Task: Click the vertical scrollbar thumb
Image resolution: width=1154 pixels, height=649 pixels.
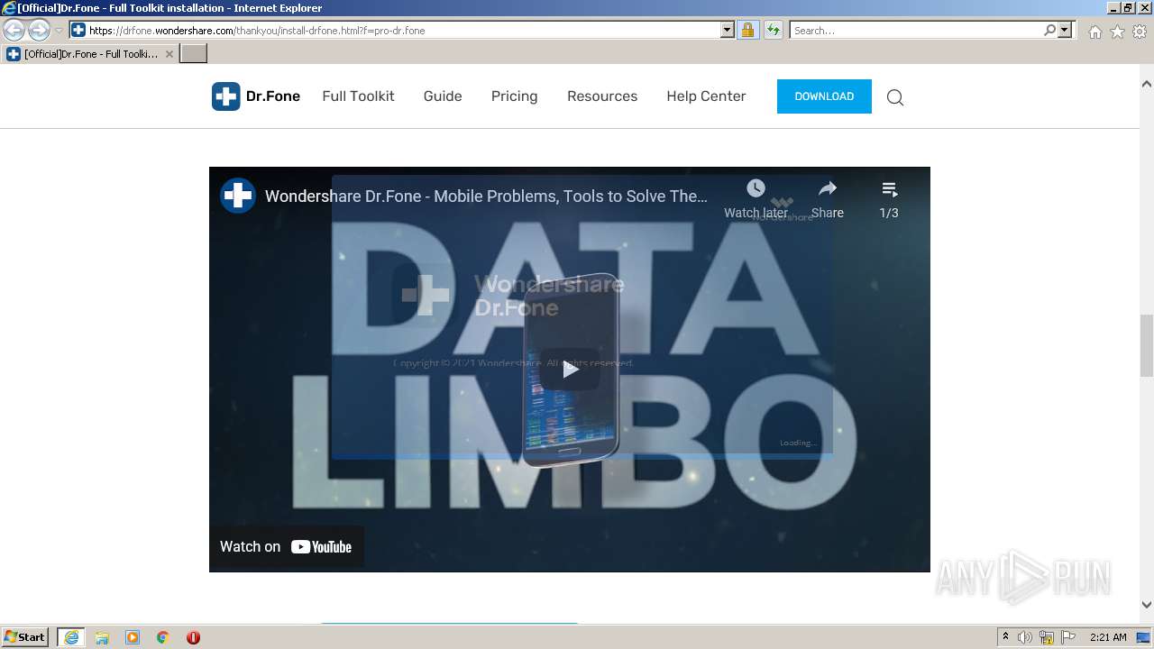Action: 1147,345
